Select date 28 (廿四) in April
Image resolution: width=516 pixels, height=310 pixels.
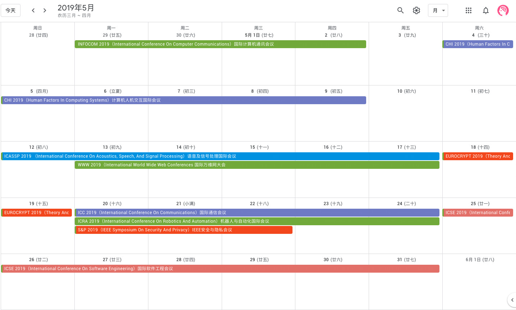pyautogui.click(x=38, y=35)
